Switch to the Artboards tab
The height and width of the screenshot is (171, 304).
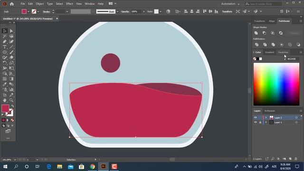(270, 111)
